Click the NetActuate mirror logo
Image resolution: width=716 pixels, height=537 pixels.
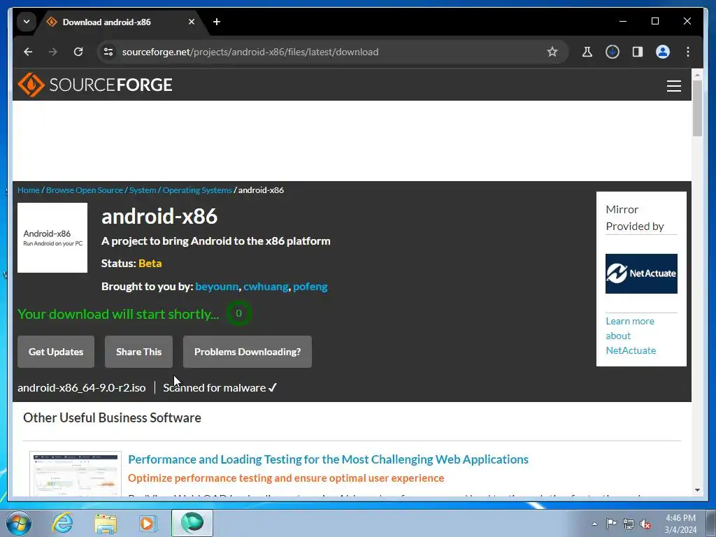[641, 273]
